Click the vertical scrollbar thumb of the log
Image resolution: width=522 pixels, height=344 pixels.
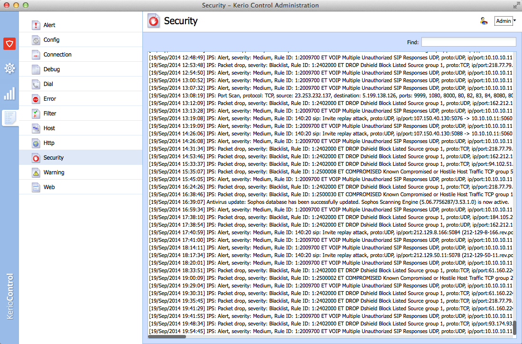click(515, 328)
